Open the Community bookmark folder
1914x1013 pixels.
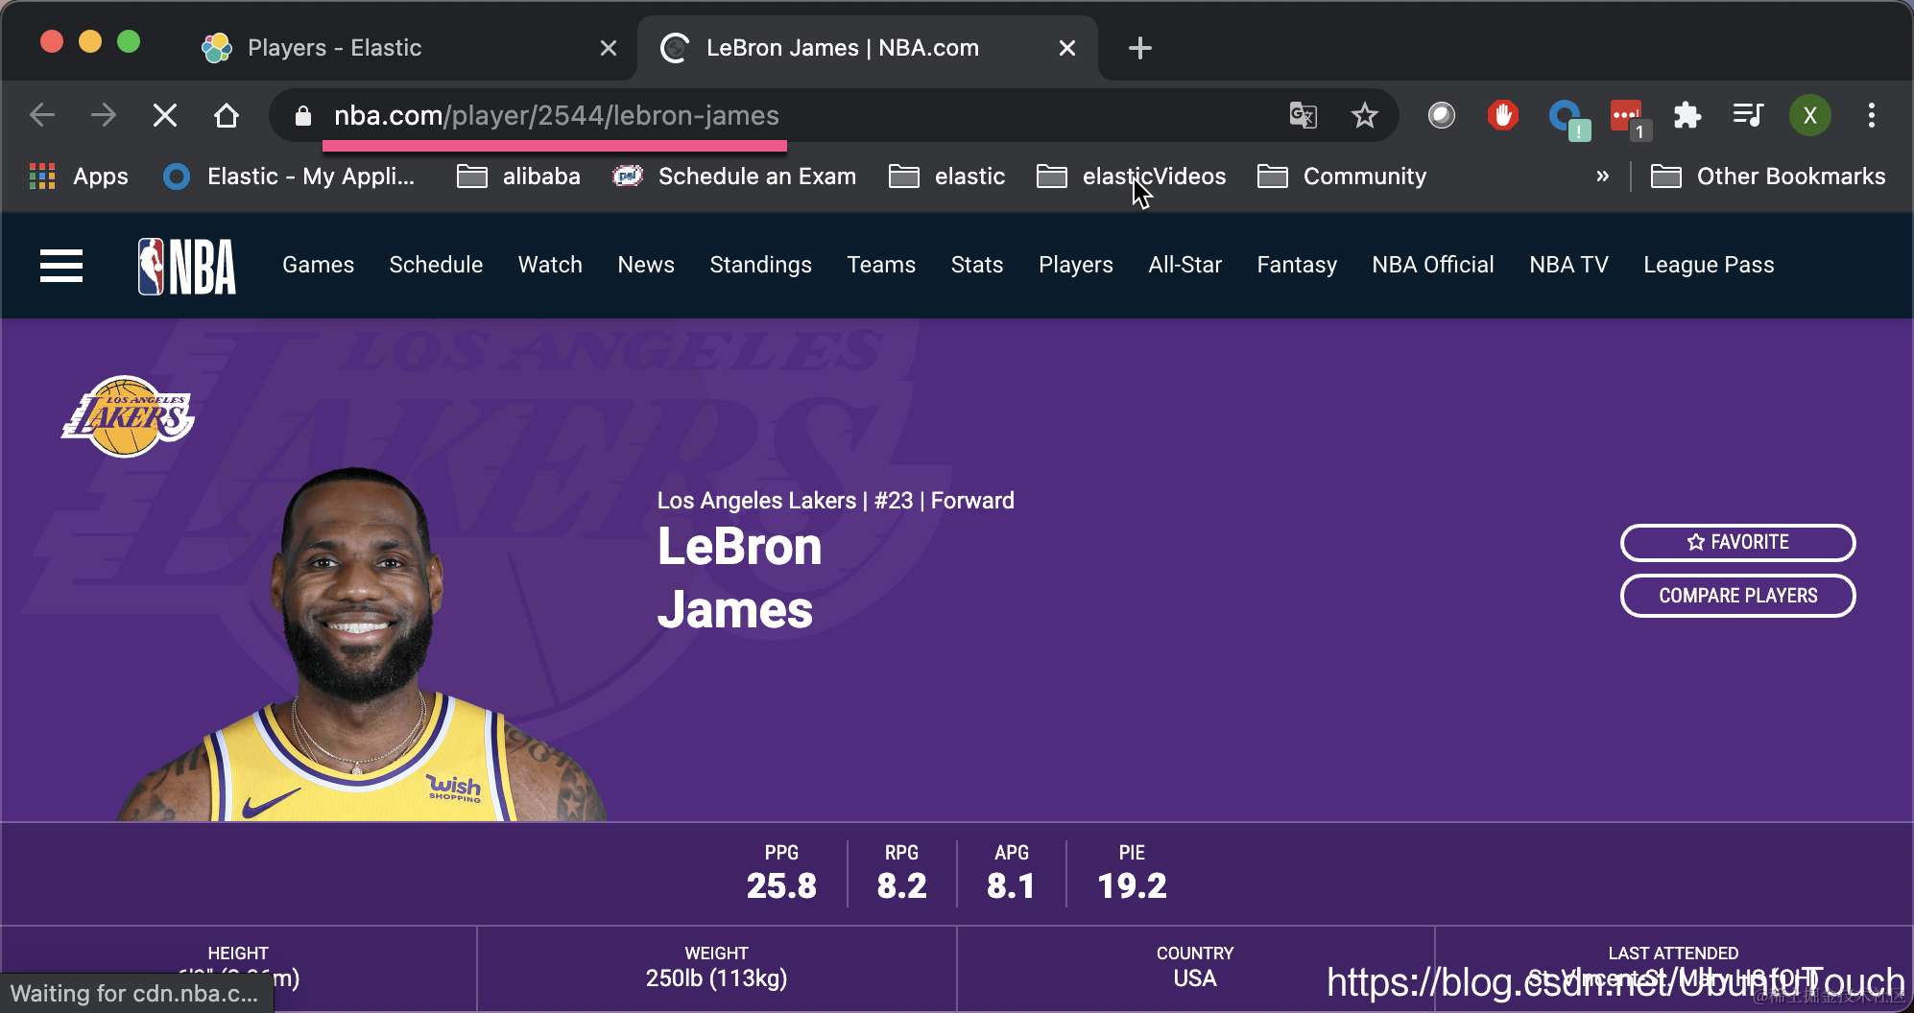click(1342, 177)
